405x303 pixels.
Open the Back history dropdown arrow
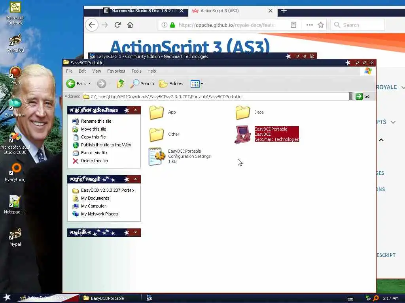tap(90, 84)
